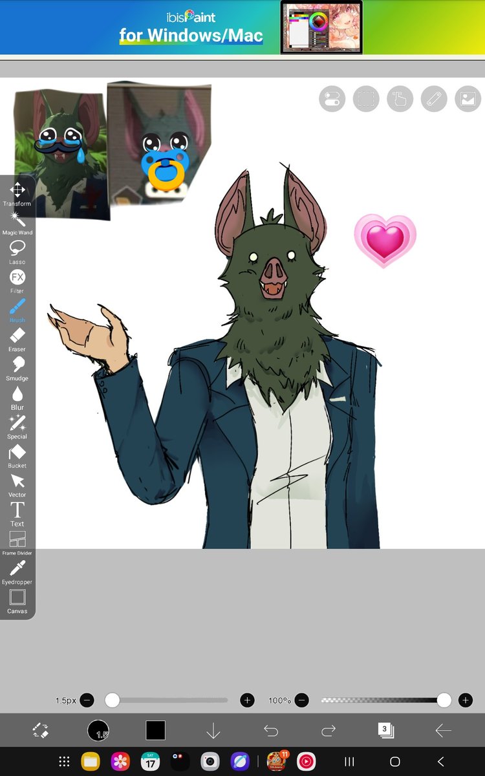
Task: Open the Canvas settings tool
Action: click(17, 601)
